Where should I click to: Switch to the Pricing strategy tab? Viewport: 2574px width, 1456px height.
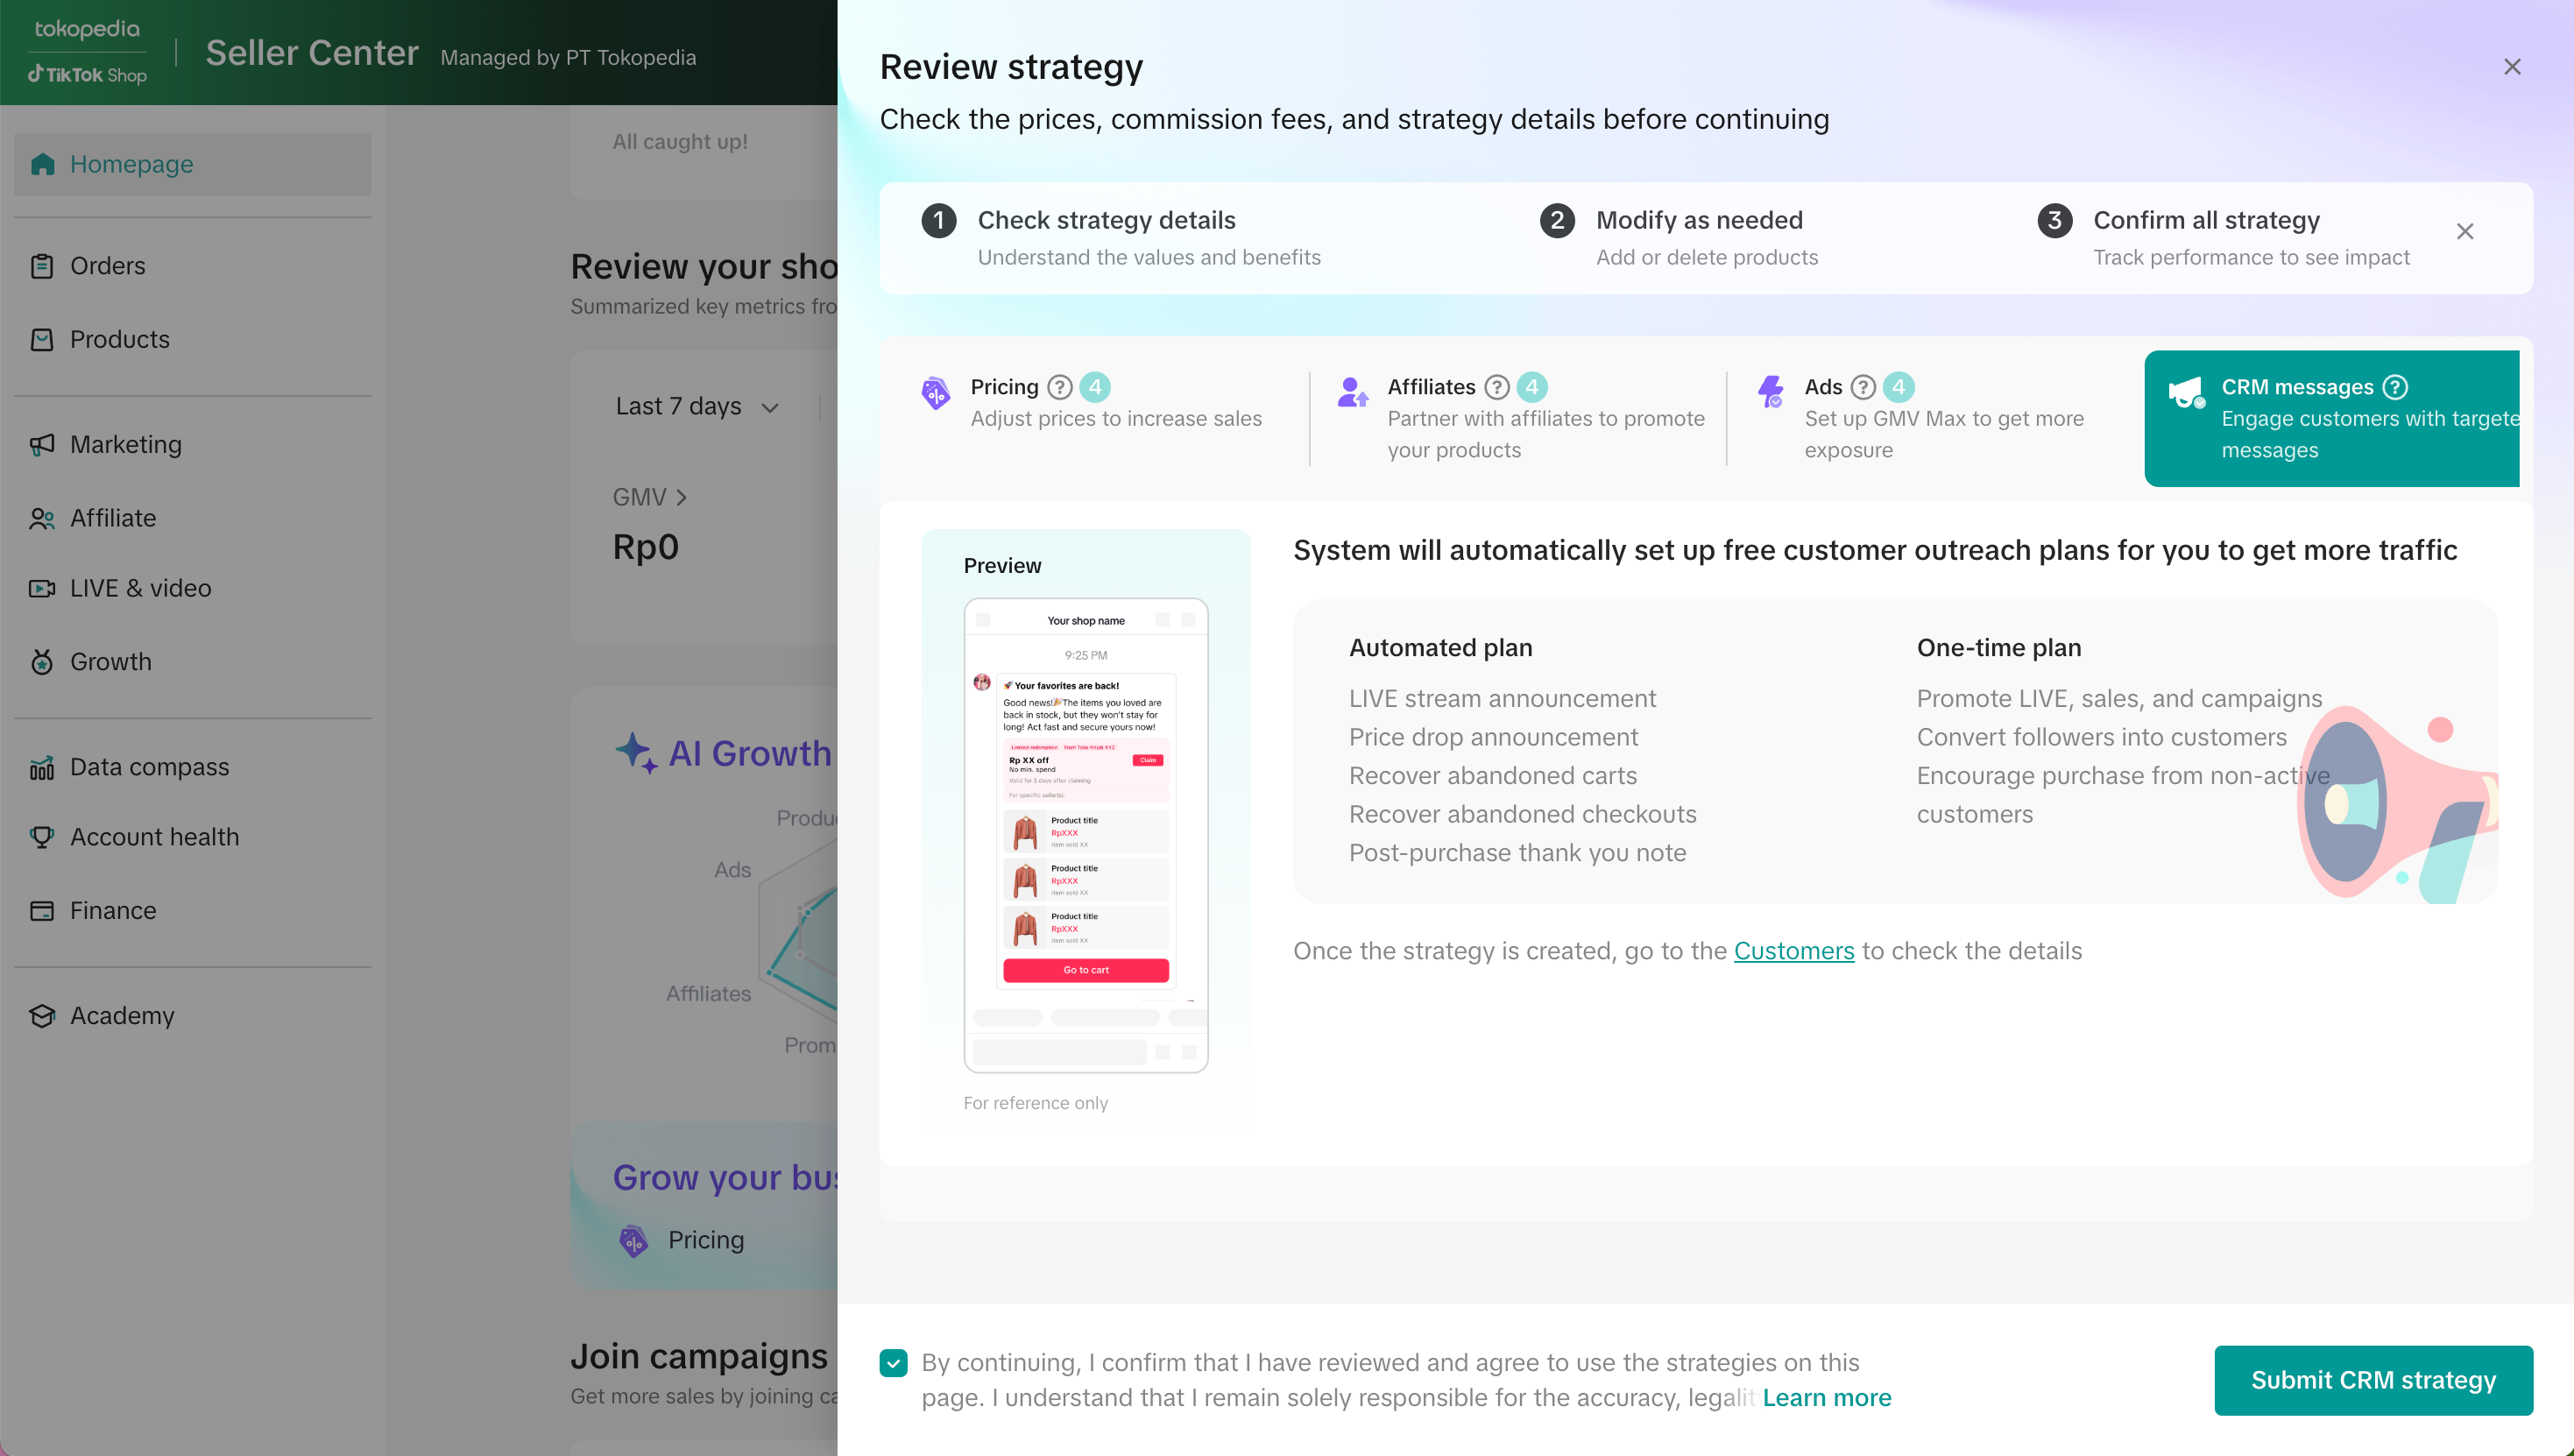coord(1115,403)
